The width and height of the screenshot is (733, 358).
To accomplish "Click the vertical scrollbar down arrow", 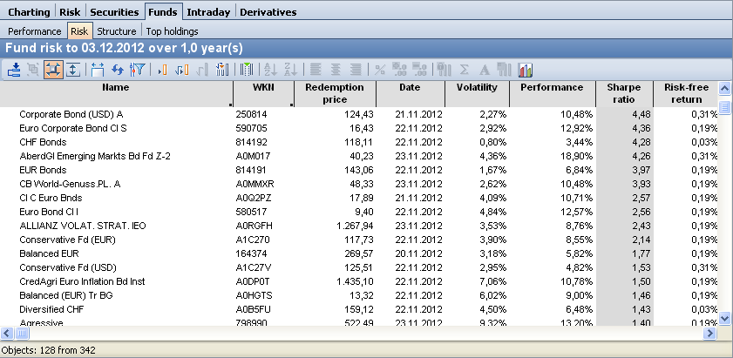I will 724,319.
